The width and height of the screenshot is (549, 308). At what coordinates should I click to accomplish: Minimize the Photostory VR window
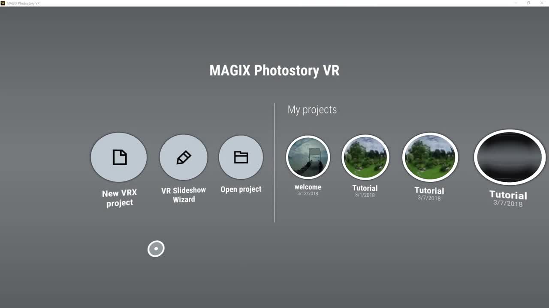click(x=516, y=3)
